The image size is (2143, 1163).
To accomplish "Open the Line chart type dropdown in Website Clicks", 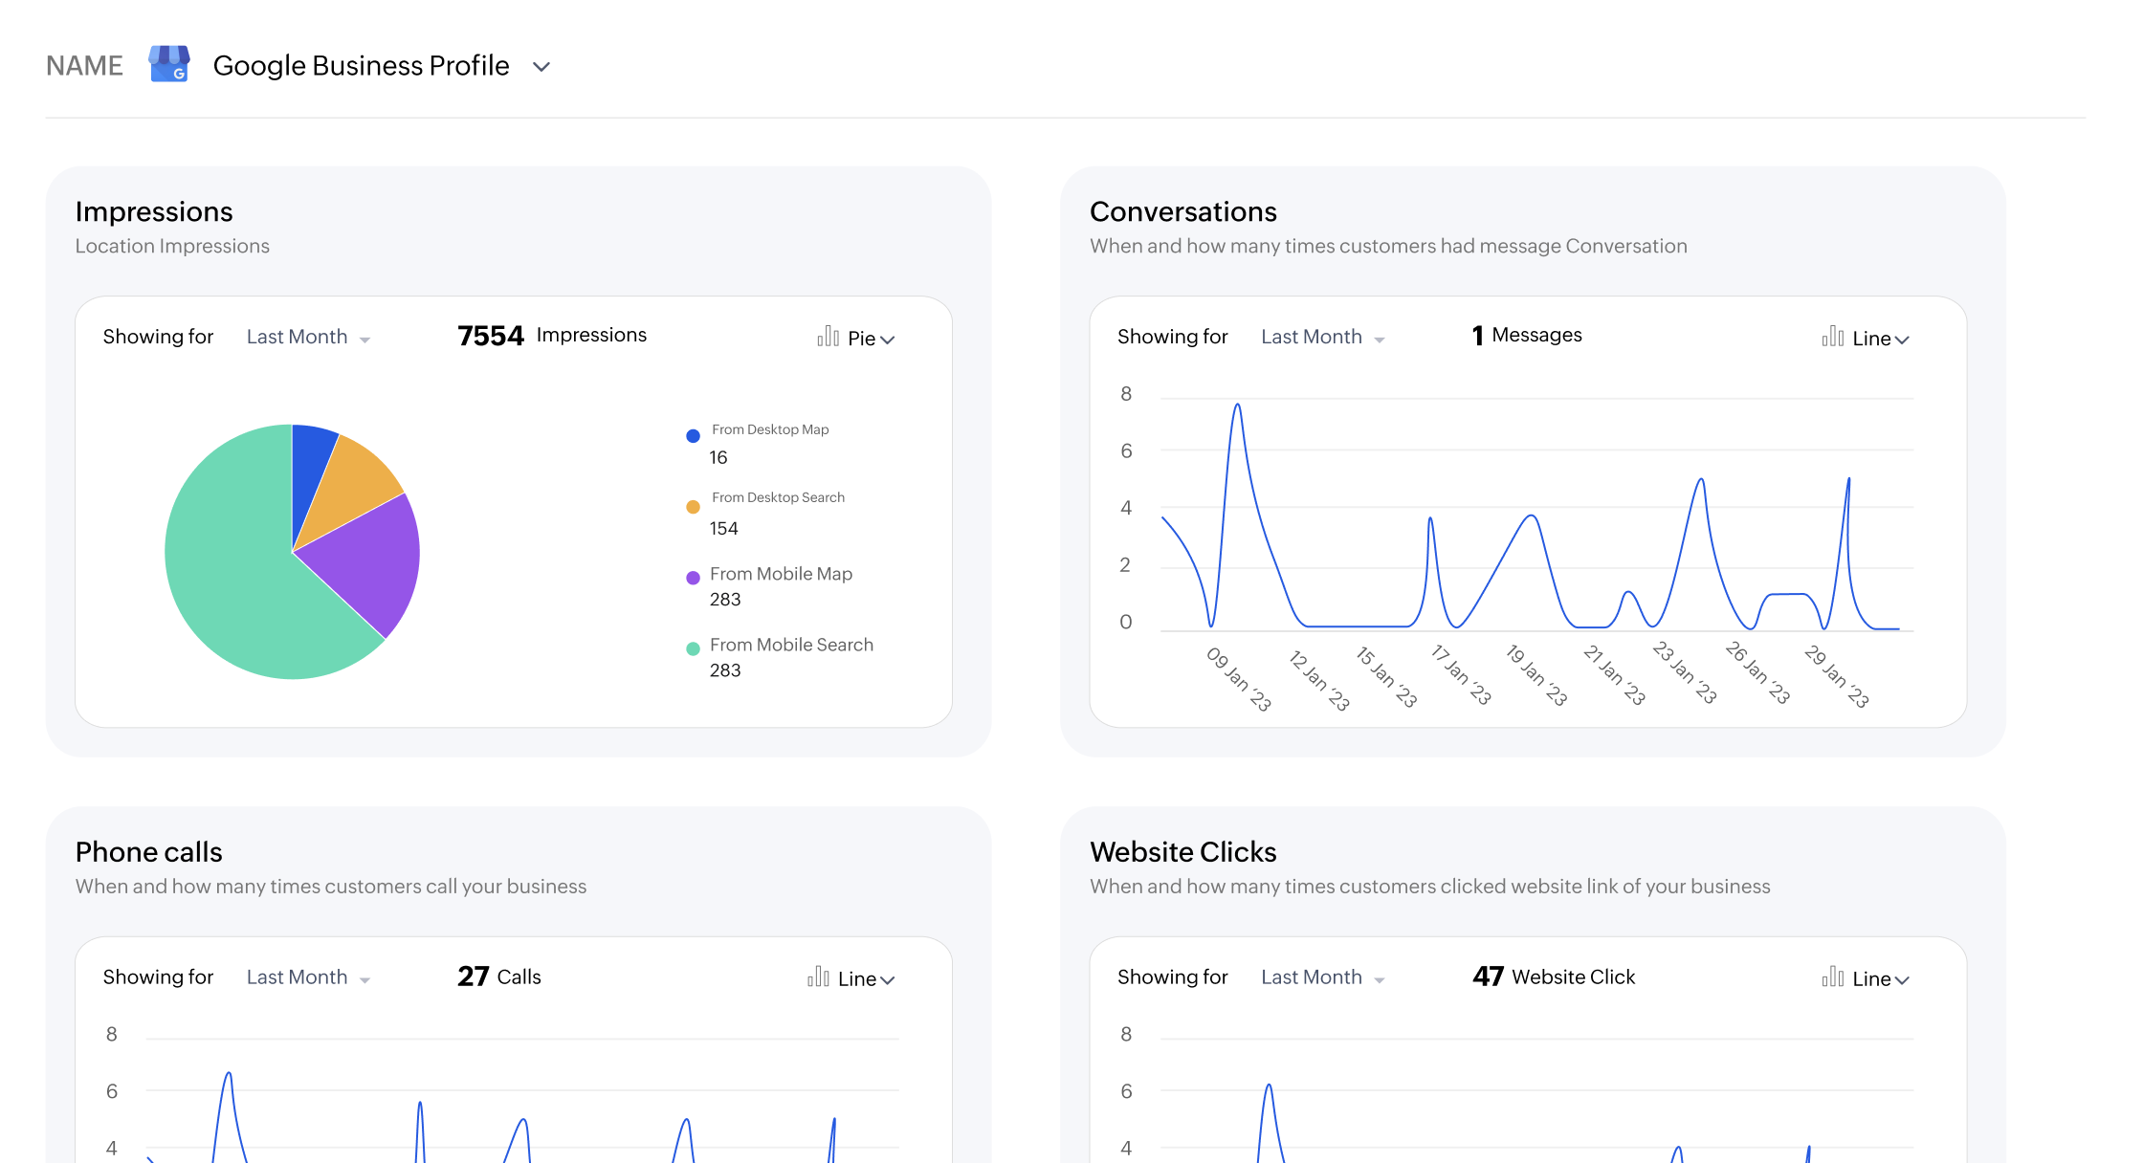I will pos(1880,979).
